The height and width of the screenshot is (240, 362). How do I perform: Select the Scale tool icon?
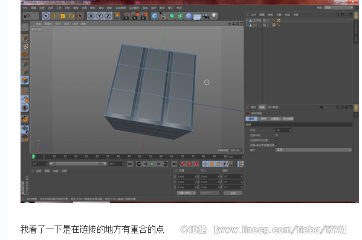63,16
